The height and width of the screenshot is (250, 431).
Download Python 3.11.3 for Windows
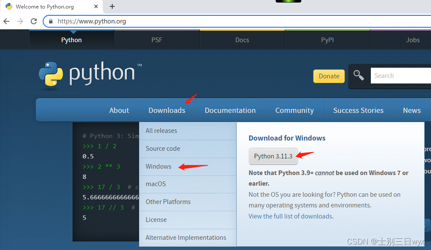click(x=273, y=156)
